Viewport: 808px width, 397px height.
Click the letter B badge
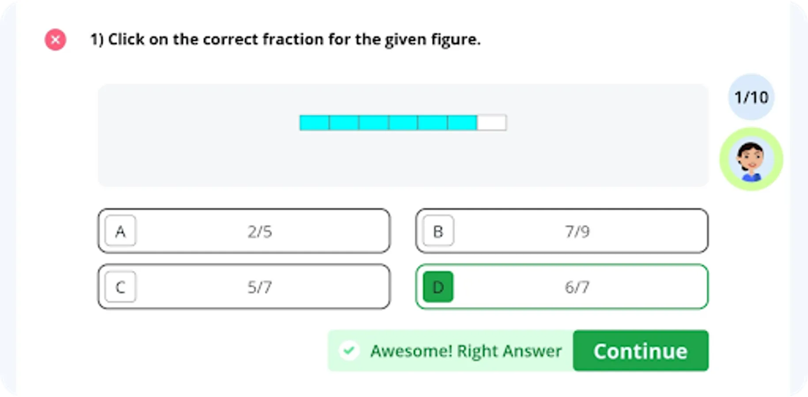[438, 231]
